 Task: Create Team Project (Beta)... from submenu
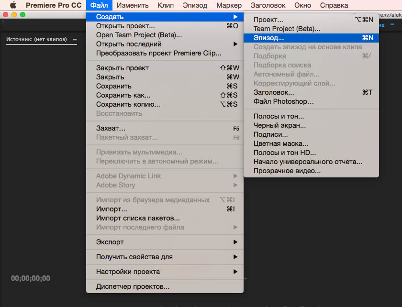click(311, 29)
